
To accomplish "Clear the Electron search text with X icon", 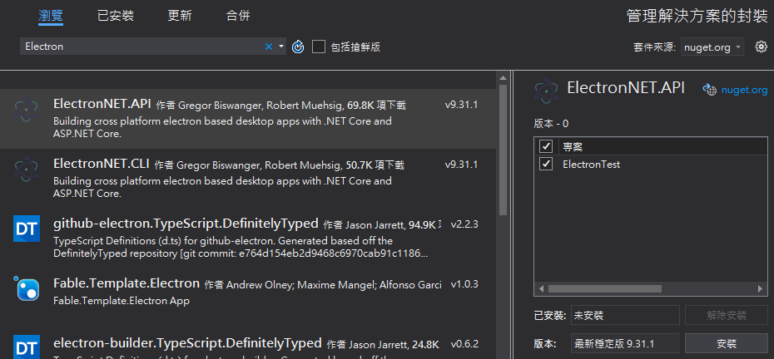I will click(269, 47).
